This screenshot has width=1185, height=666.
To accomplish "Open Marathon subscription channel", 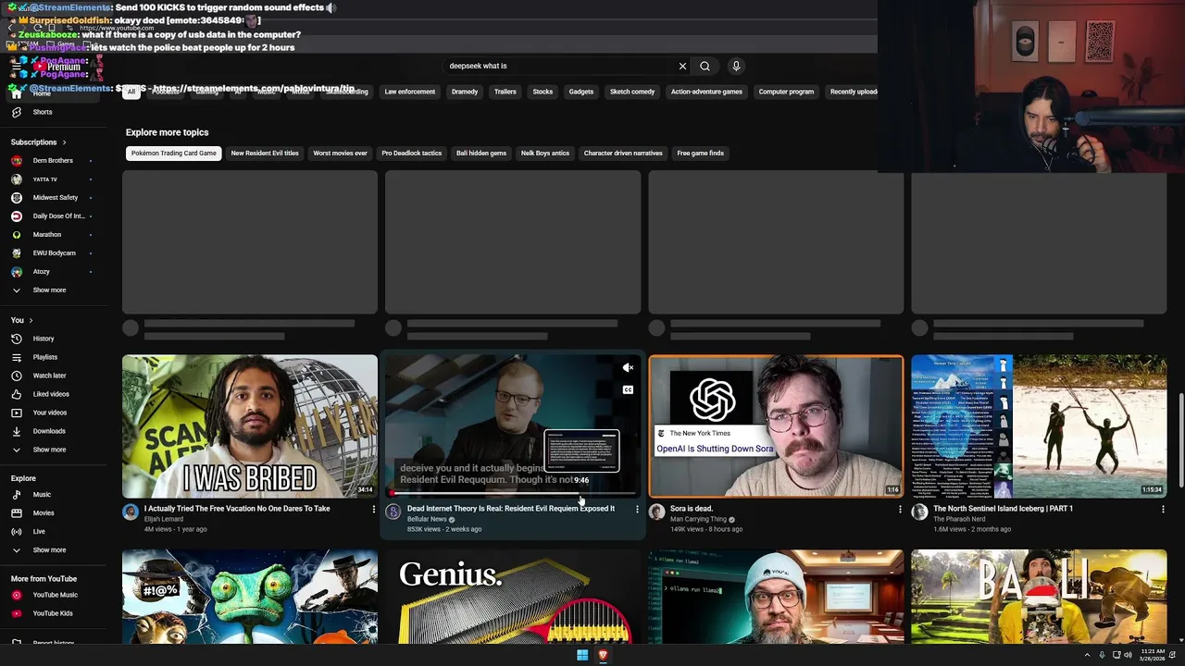I will pos(47,235).
